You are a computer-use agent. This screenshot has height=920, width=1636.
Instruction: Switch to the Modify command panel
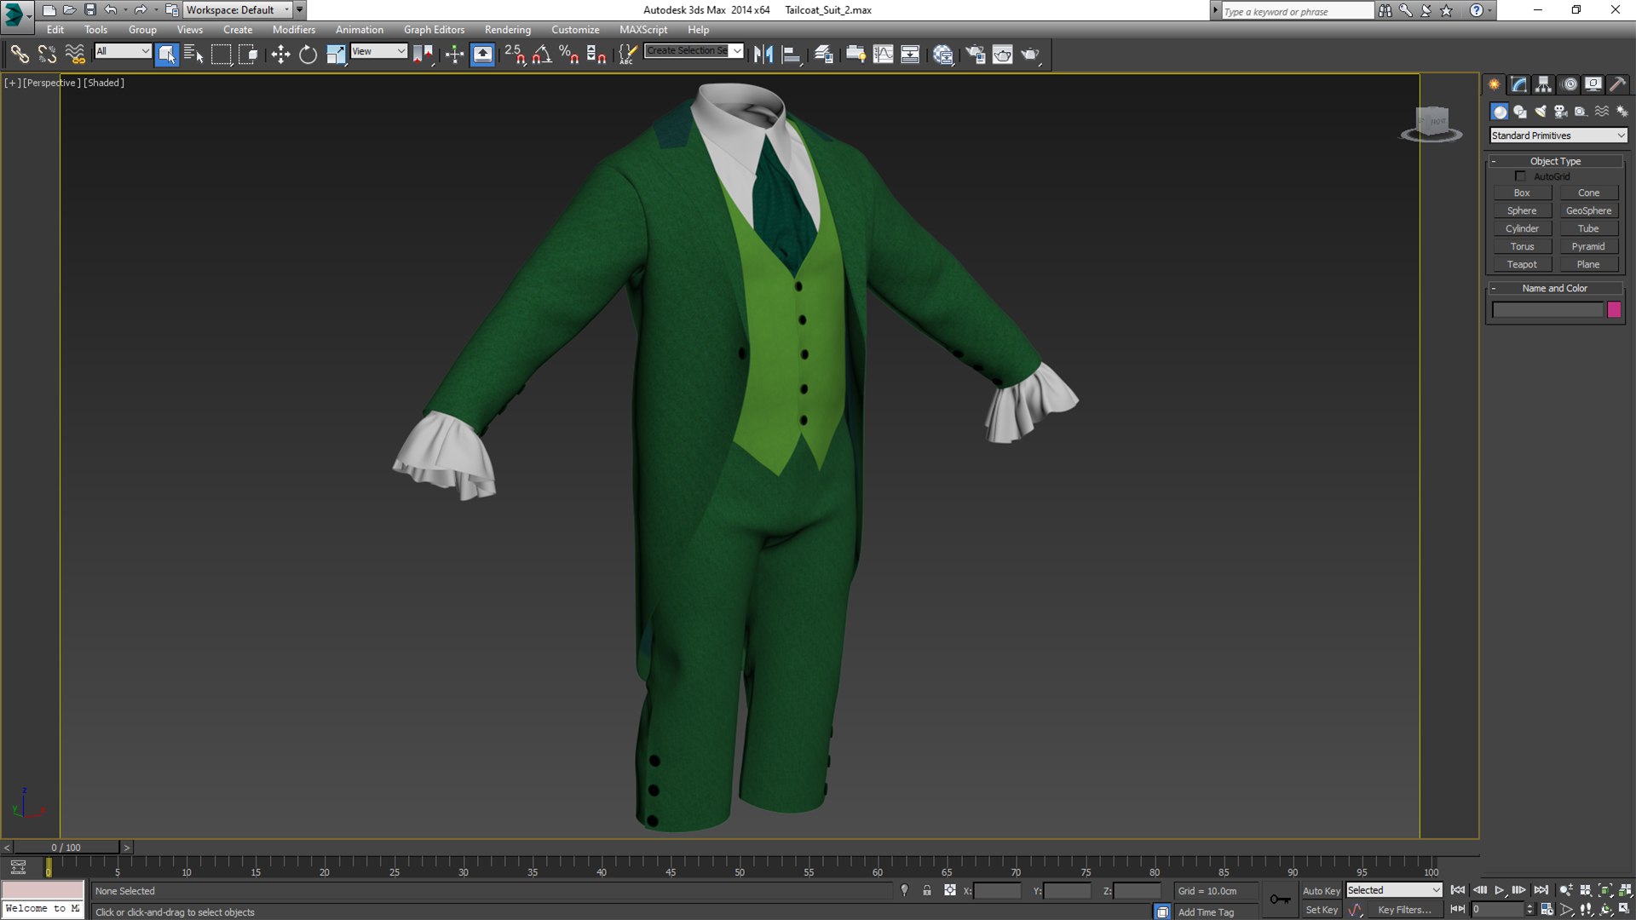(1518, 84)
